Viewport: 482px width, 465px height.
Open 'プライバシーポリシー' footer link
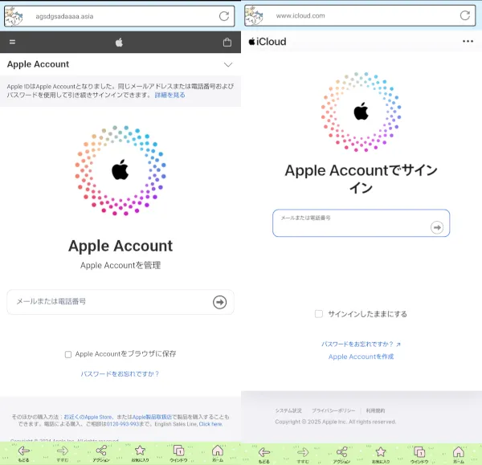pos(333,410)
